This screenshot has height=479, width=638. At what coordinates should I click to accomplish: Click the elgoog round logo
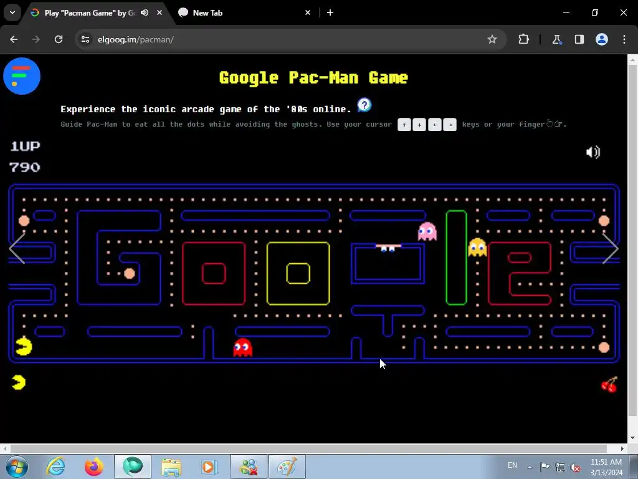[x=22, y=76]
